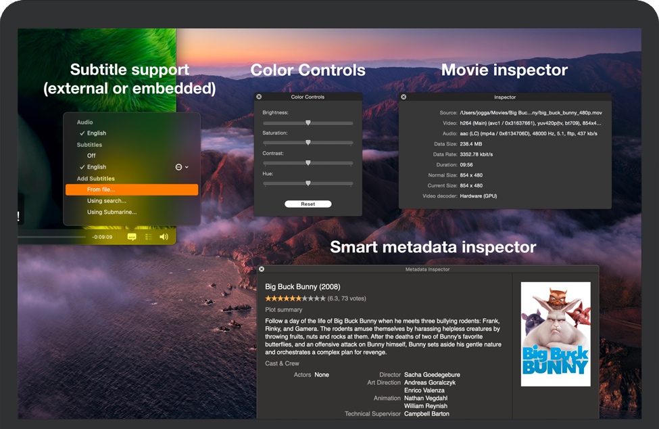659x429 pixels.
Task: Open the playlist icon in the playback controls
Action: click(x=150, y=238)
